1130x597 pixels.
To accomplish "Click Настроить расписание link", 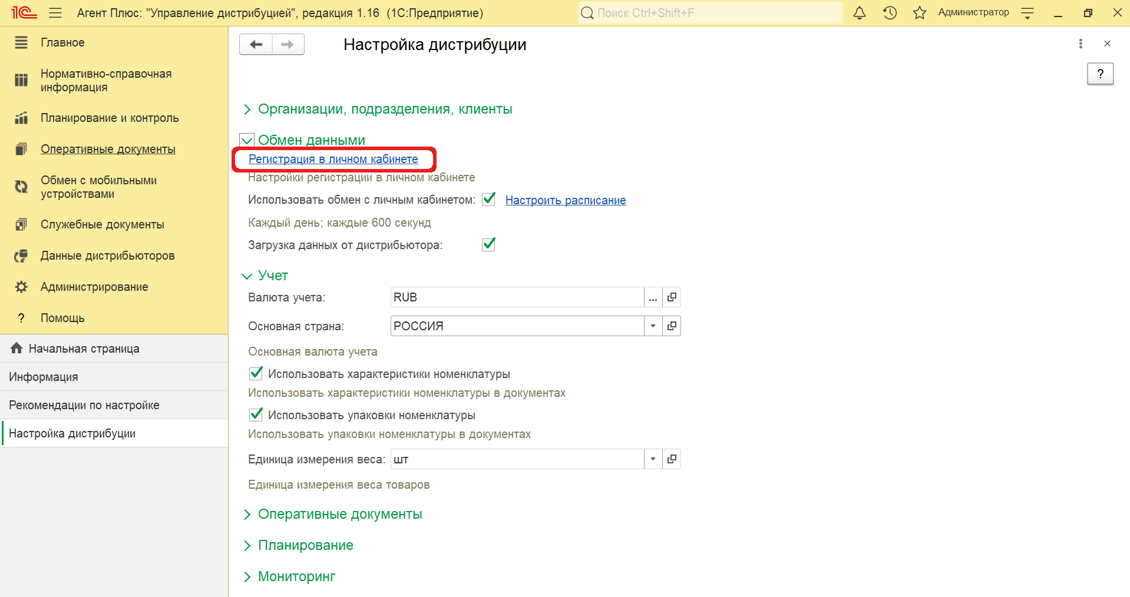I will click(x=565, y=200).
